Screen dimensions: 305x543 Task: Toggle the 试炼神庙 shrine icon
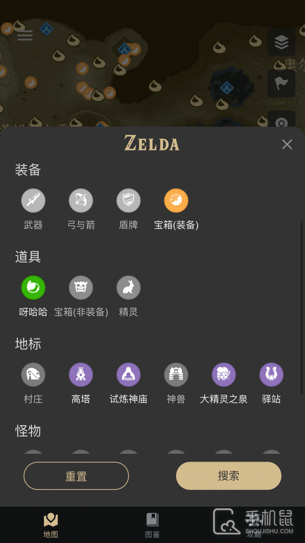(x=129, y=375)
